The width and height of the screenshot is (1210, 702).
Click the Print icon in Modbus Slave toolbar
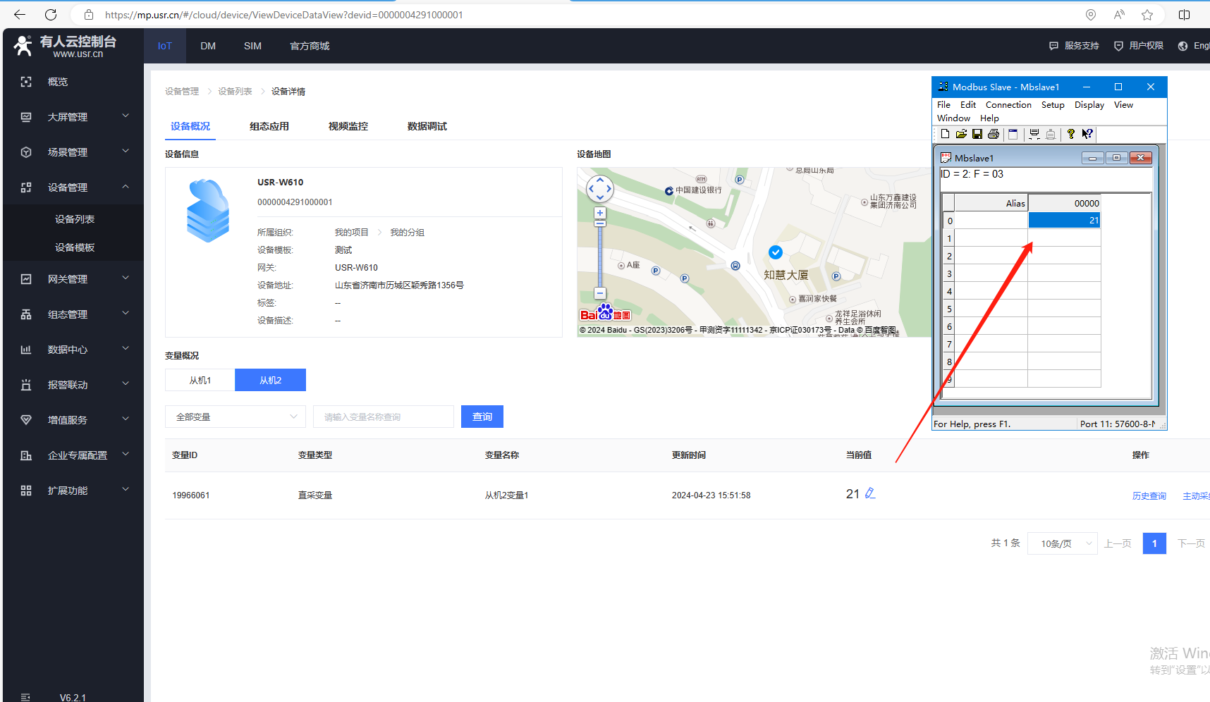click(x=994, y=134)
